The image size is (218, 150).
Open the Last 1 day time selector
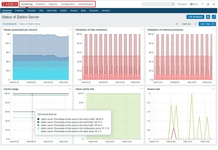point(207,24)
